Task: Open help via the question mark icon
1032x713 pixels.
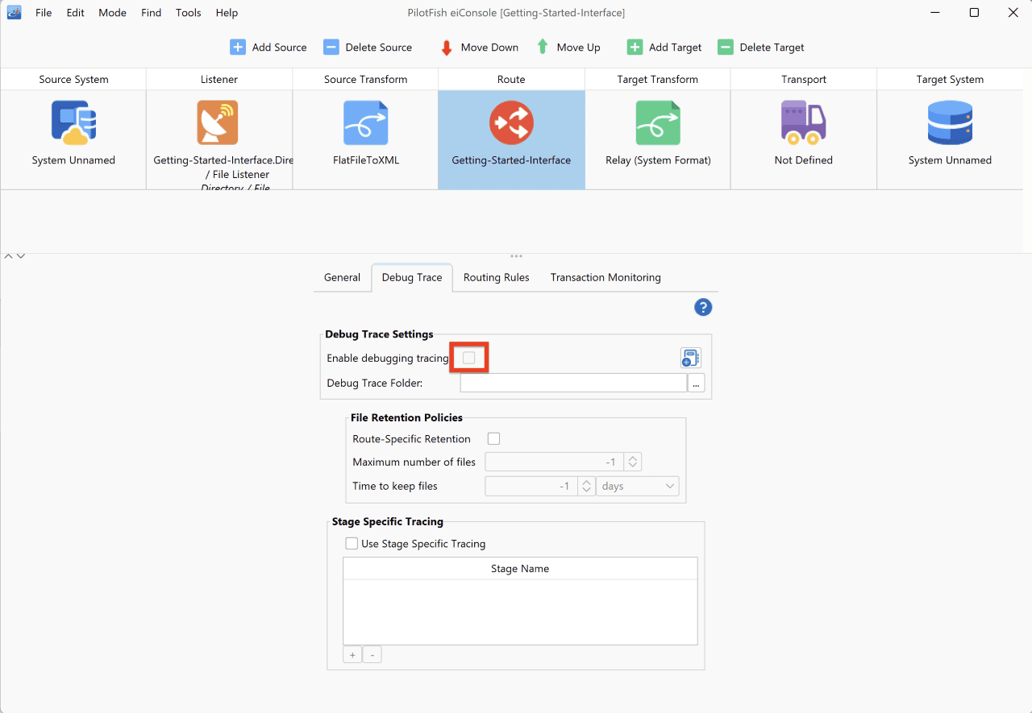Action: 703,307
